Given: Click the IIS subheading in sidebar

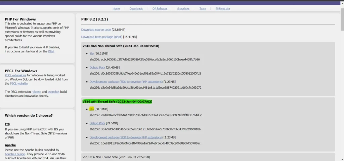Looking at the screenshot, I should pyautogui.click(x=7, y=125).
